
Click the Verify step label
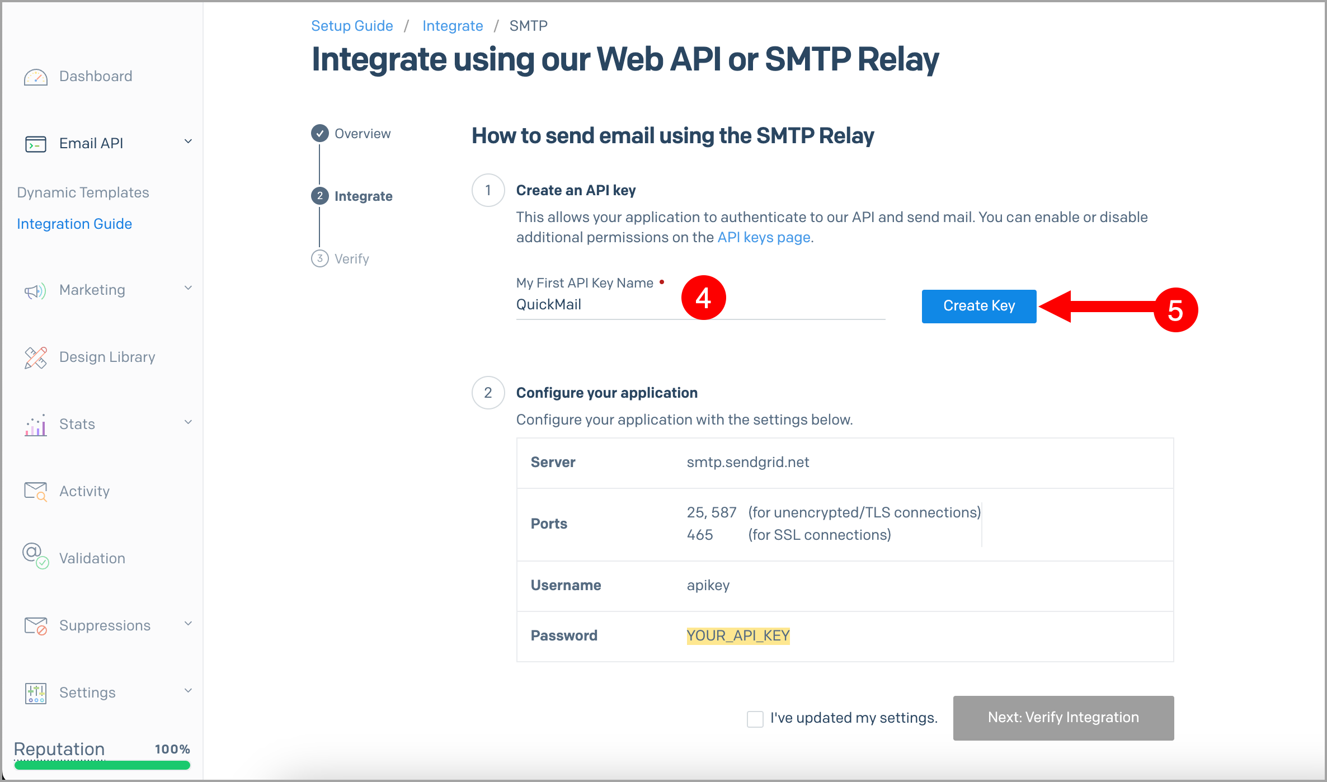tap(352, 259)
